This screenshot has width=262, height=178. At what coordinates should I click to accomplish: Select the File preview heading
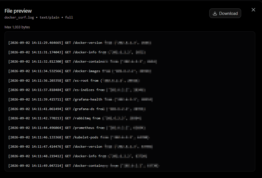[18, 11]
